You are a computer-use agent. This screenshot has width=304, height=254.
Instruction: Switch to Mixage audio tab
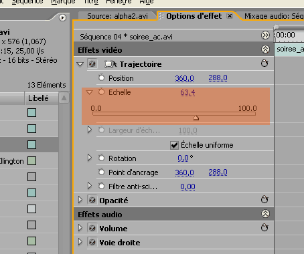coord(274,16)
